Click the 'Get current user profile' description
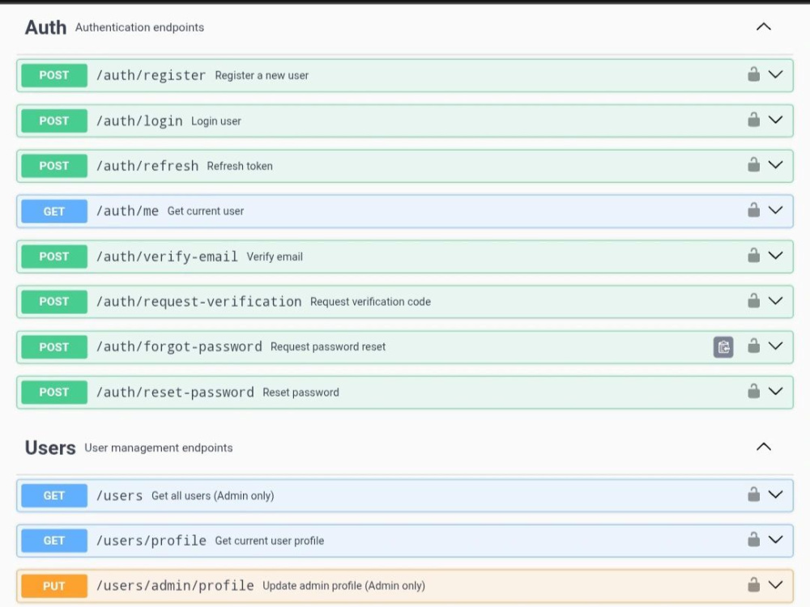 pyautogui.click(x=270, y=541)
